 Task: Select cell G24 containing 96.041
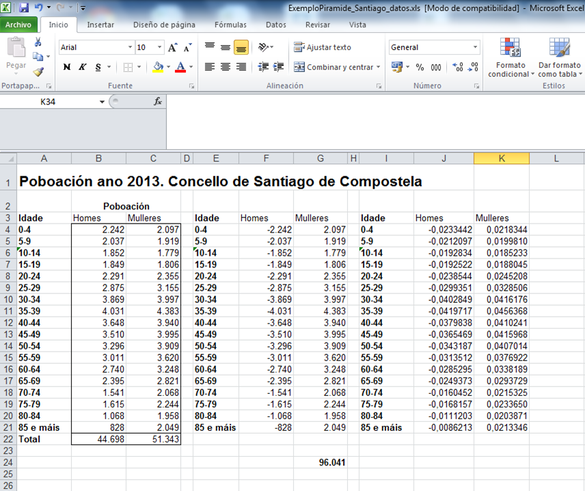click(321, 462)
